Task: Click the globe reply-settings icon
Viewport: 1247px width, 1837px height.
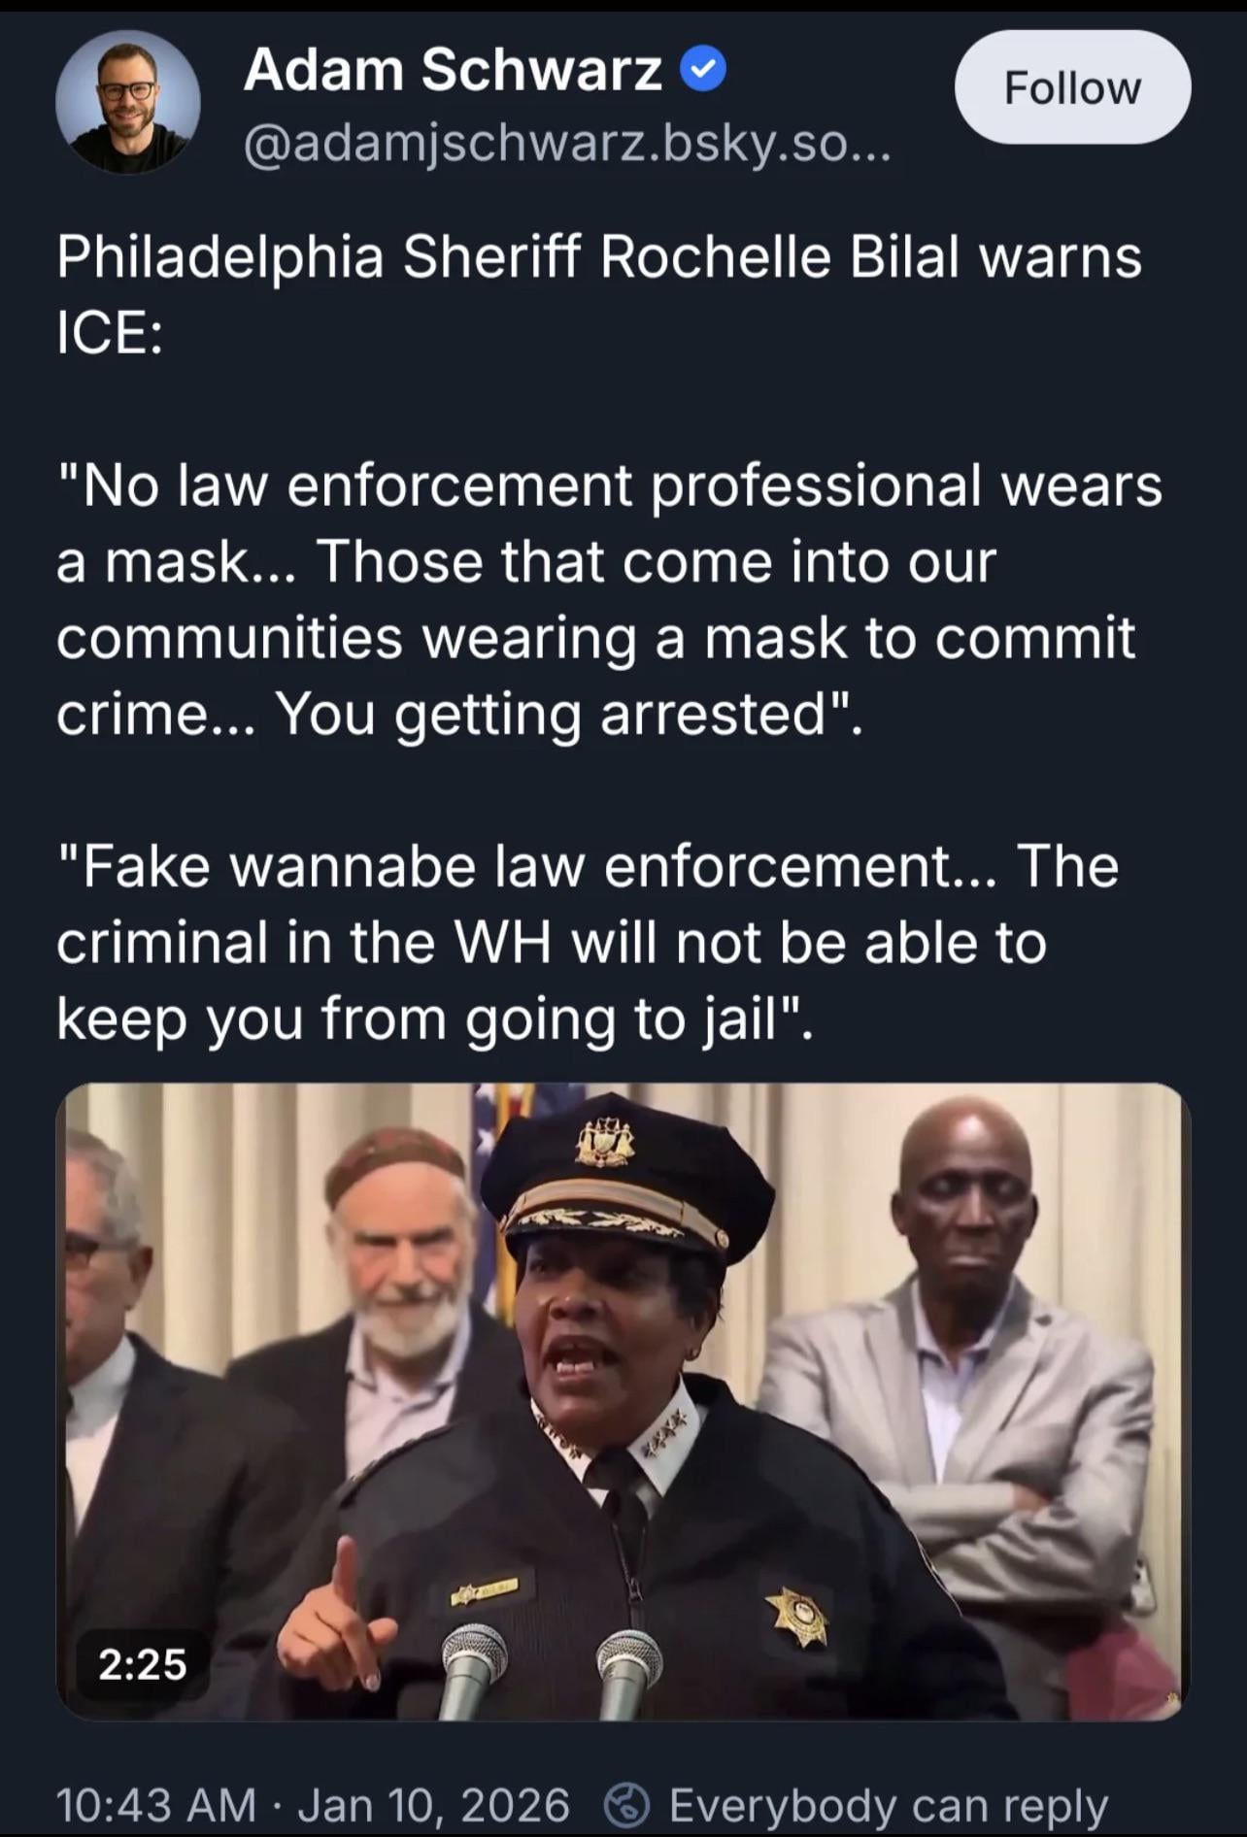Action: pos(626,1805)
